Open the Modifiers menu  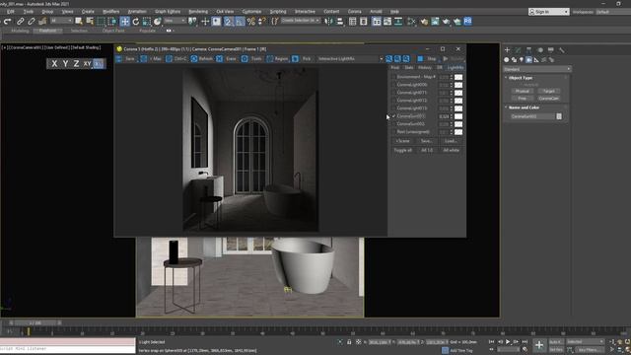(x=110, y=12)
